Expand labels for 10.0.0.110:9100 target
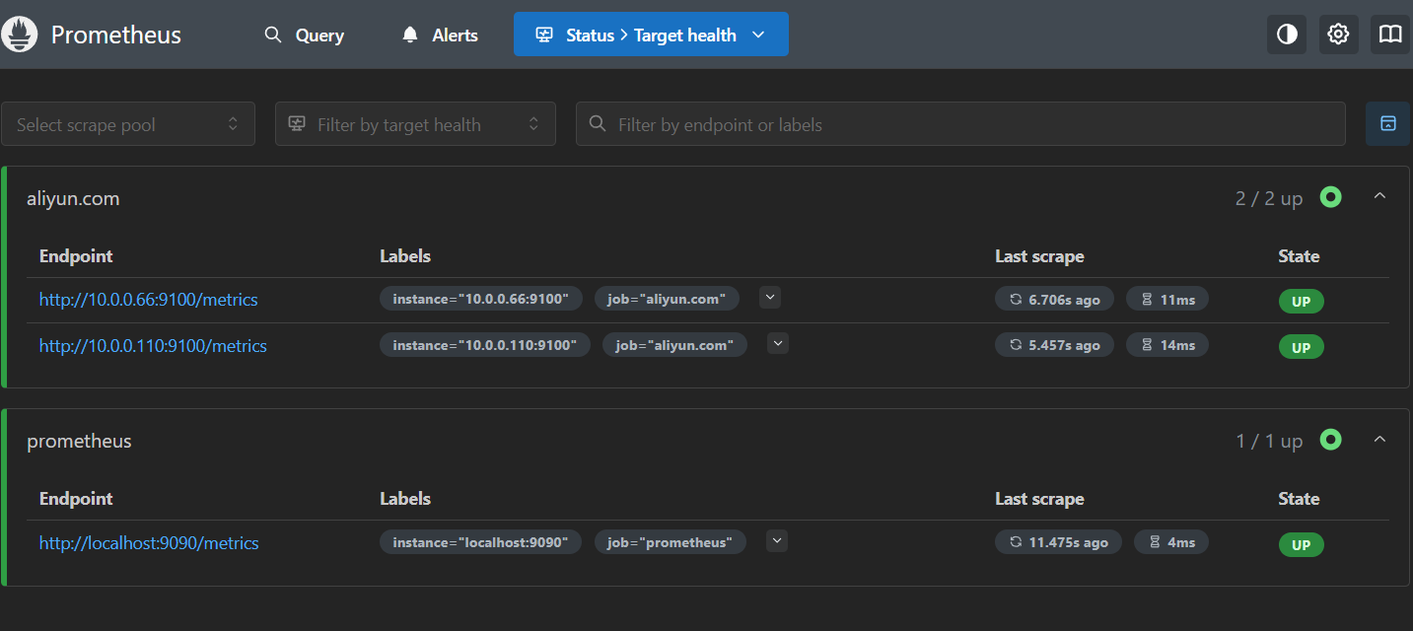1413x631 pixels. pos(778,343)
